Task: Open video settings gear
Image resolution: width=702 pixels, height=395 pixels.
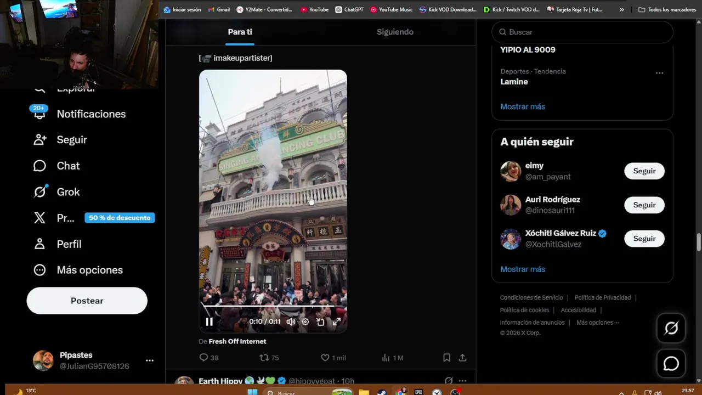Action: point(305,322)
